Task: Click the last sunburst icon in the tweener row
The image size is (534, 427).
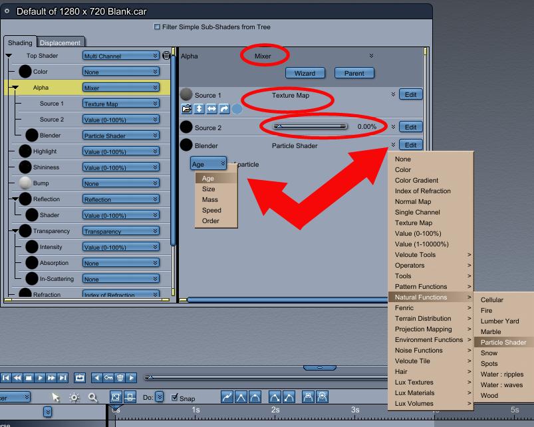Action: point(322,397)
